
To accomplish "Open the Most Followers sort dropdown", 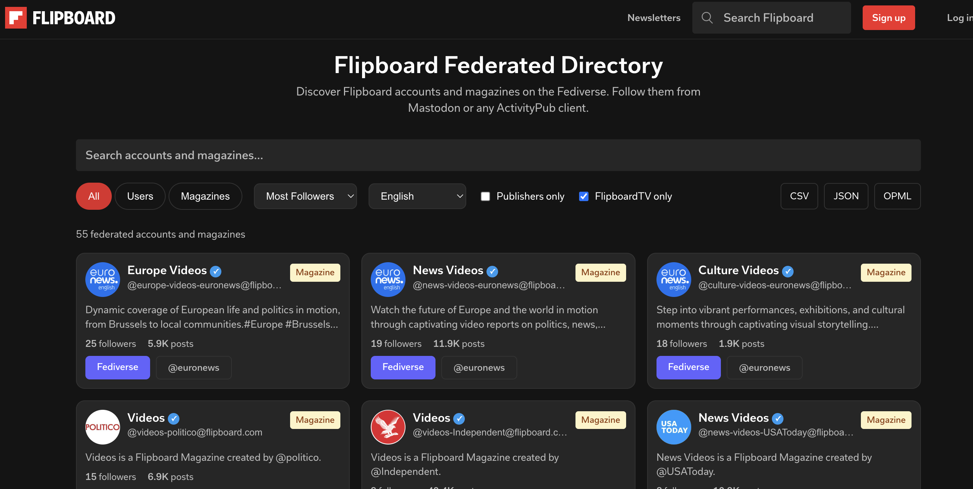I will pos(305,196).
